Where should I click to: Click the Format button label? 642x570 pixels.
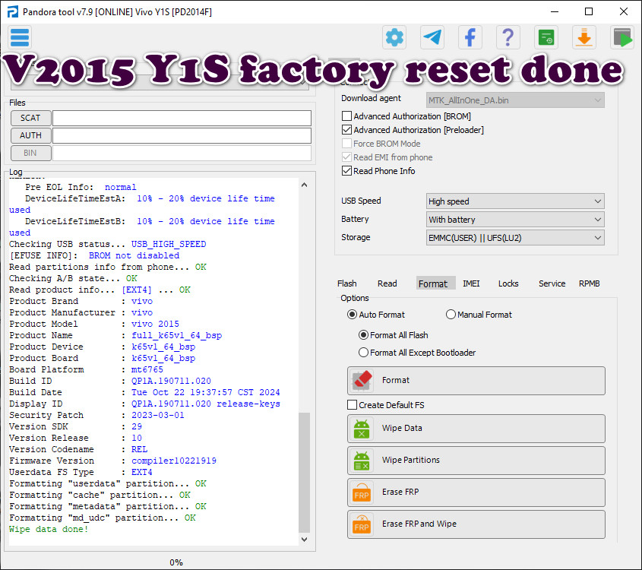coord(396,381)
